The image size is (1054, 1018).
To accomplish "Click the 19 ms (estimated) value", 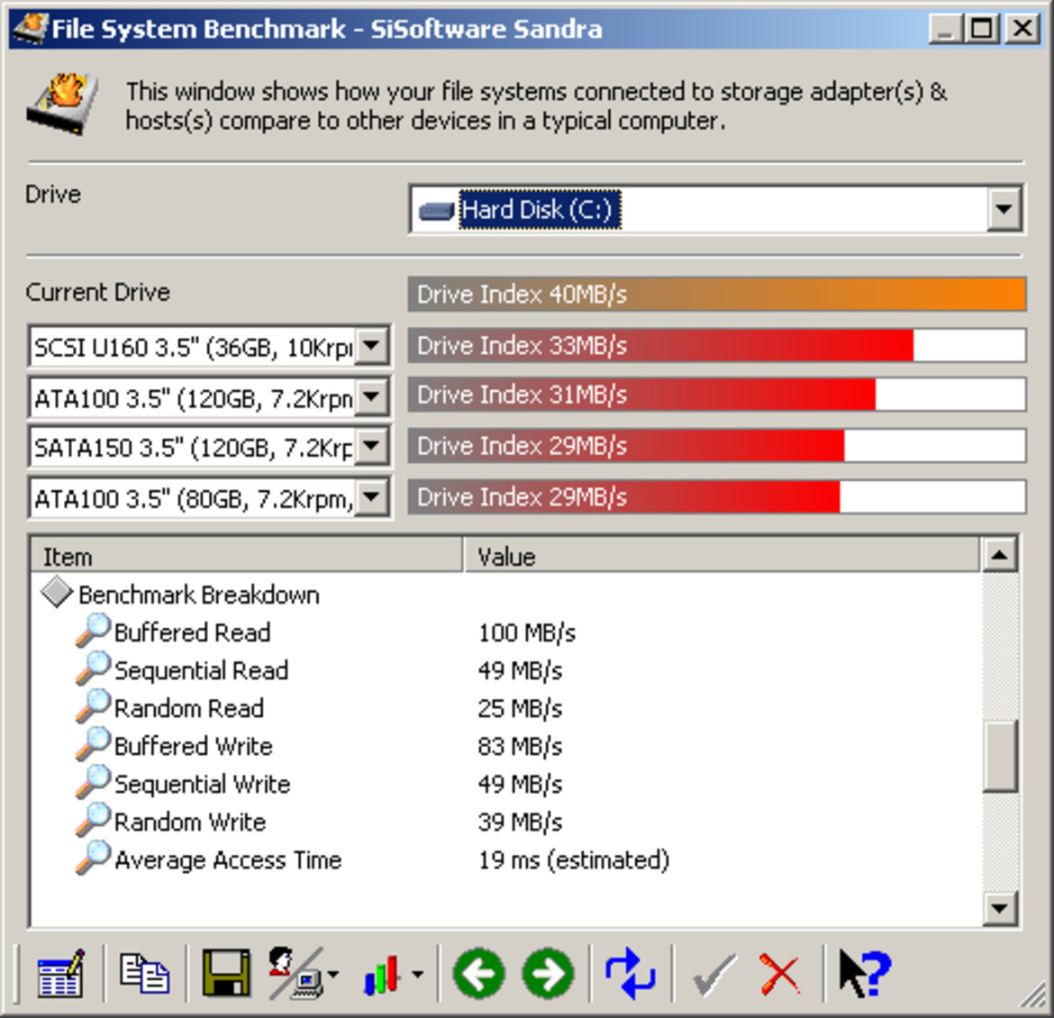I will click(573, 860).
